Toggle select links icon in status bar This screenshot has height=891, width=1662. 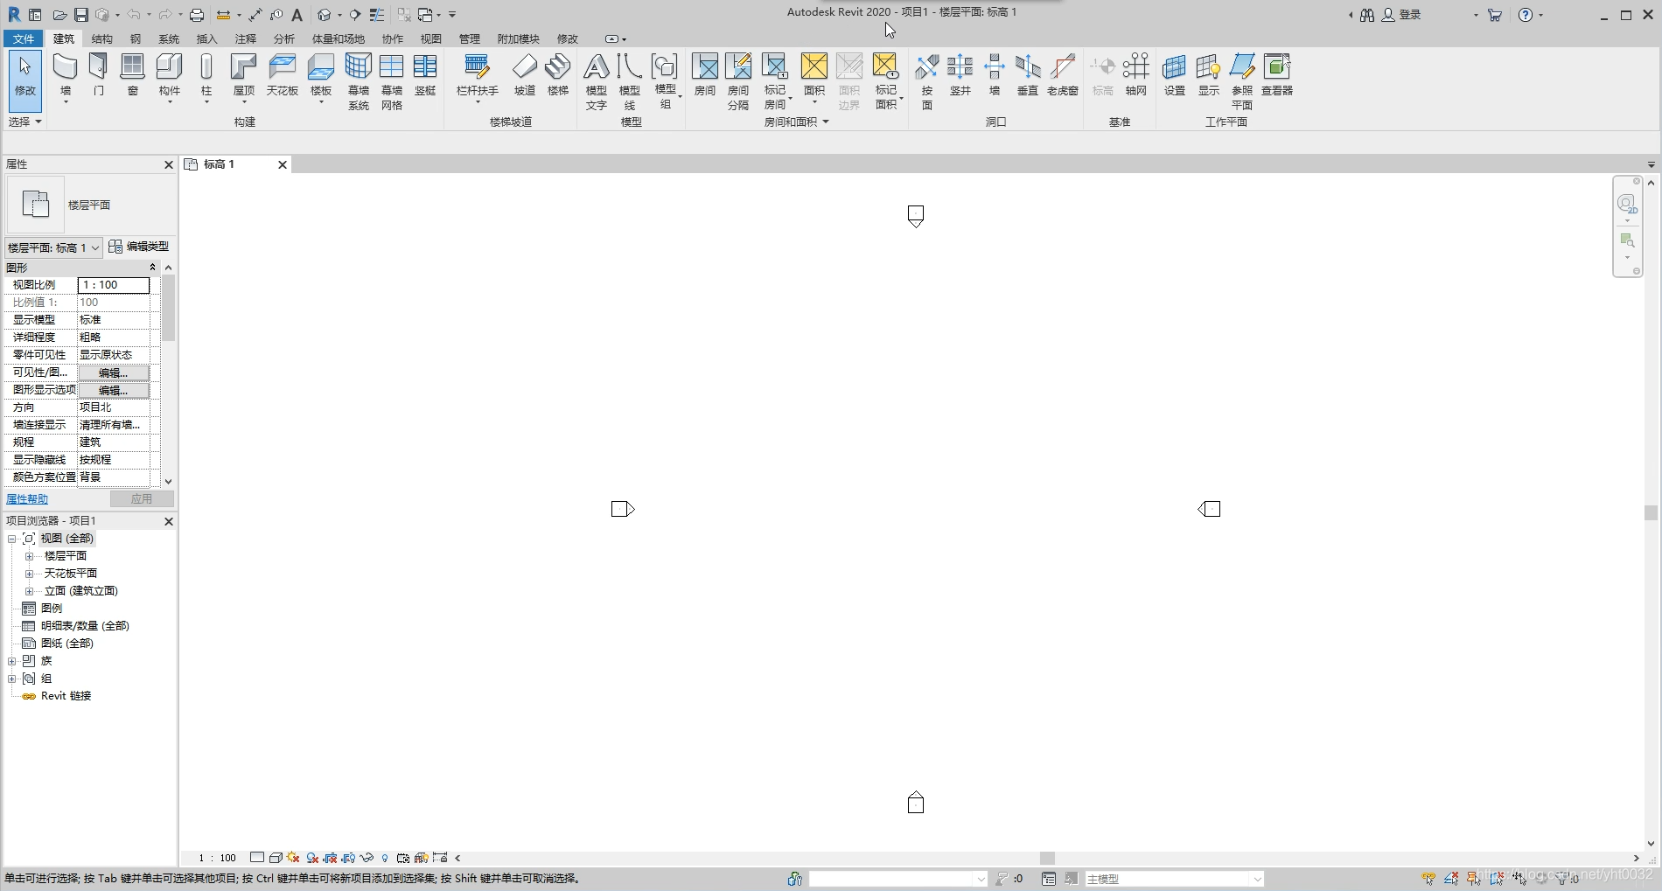click(1428, 879)
